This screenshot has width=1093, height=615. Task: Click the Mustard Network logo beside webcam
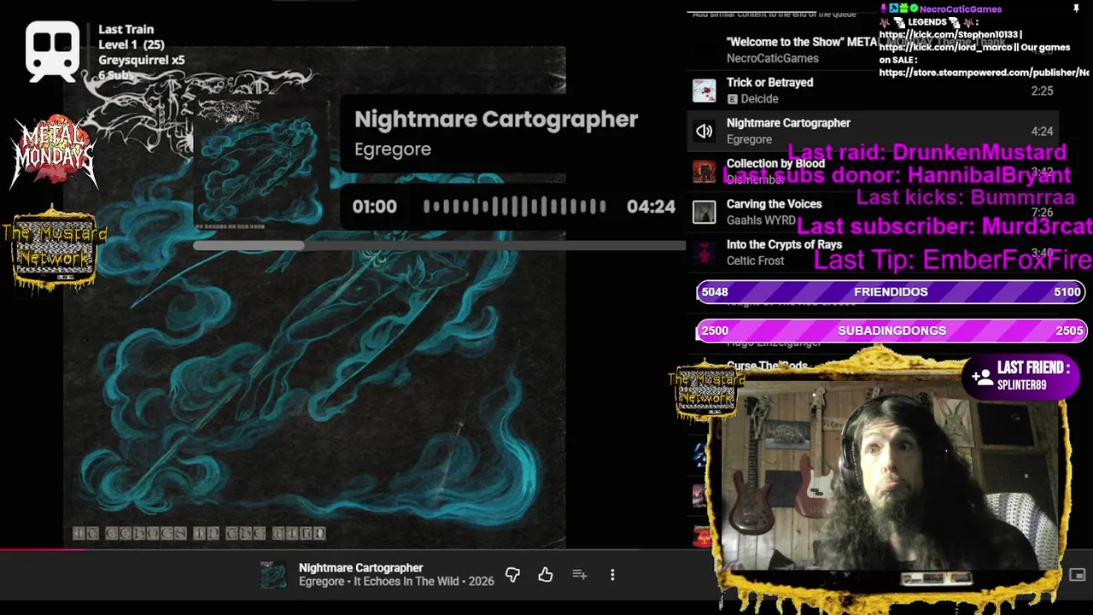pos(705,390)
